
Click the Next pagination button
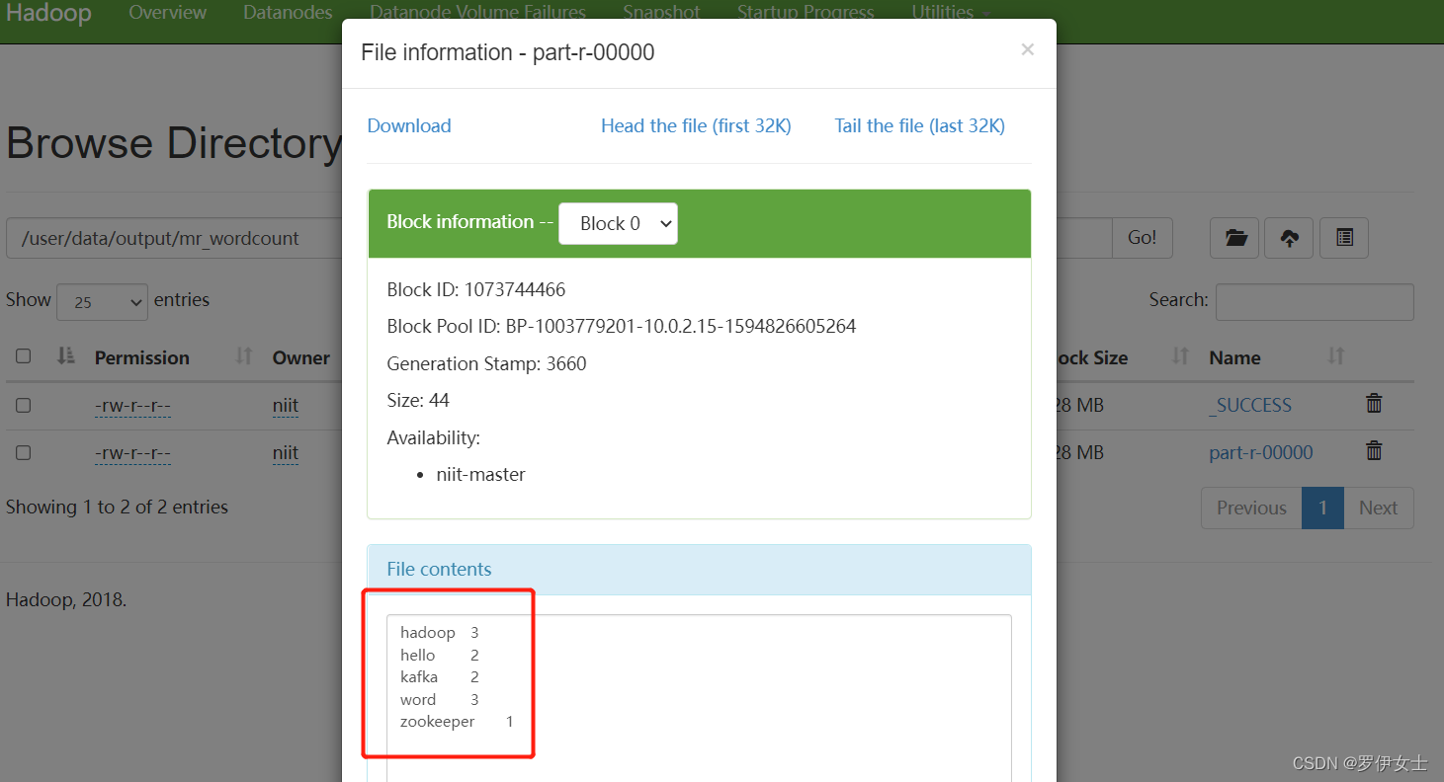1378,508
